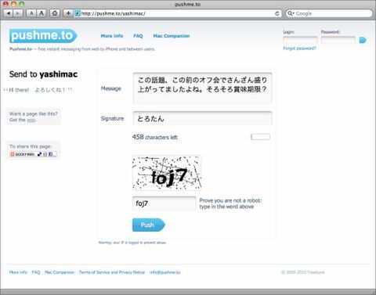376x295 pixels.
Task: Reload the page with the refresh icon
Action: 277,13
